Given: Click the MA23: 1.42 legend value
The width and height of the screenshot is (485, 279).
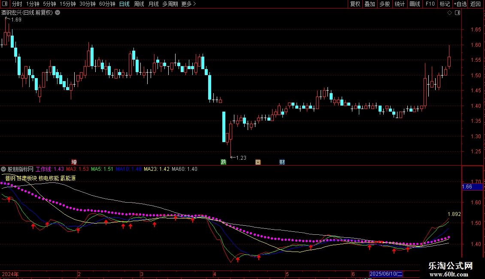Looking at the screenshot, I should coord(157,169).
